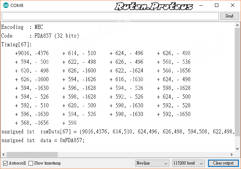Click the horizontal scrollbar left arrow

tap(3, 154)
